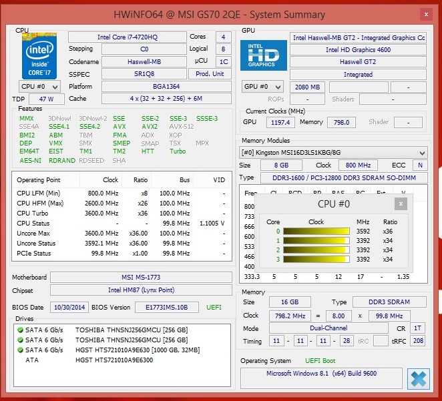Click the Core 3 clock bar

point(316,259)
